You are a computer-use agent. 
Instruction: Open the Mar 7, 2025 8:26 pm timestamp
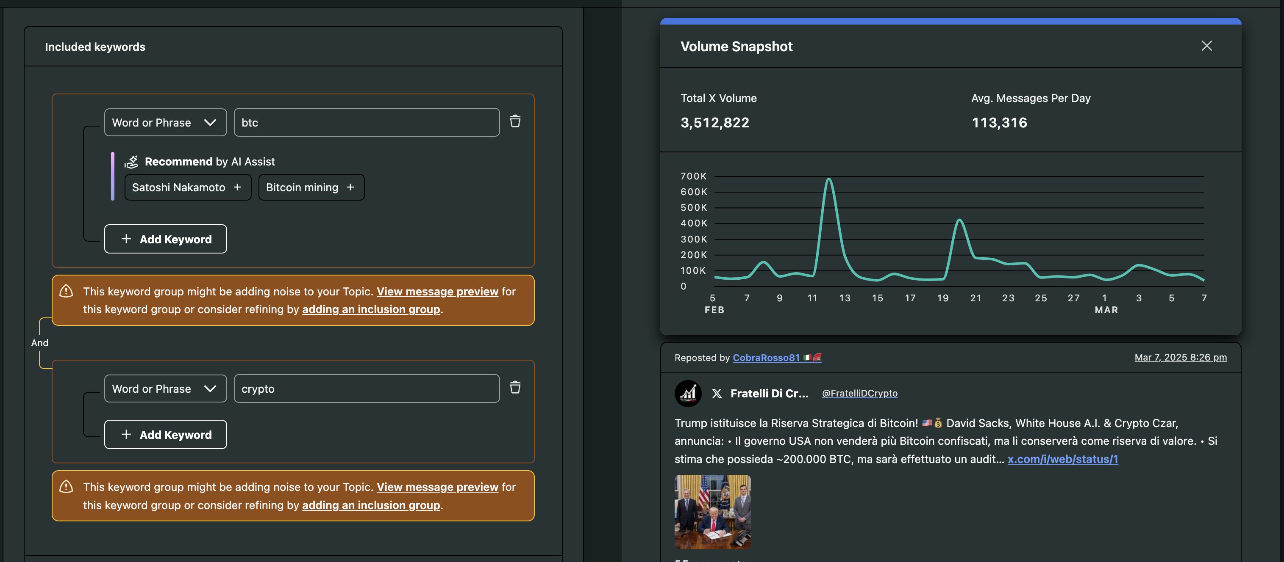click(x=1180, y=358)
